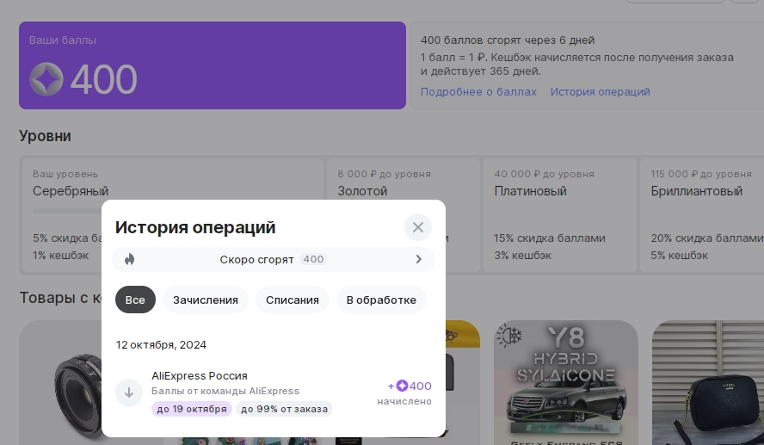Expand the Скоро сгорят chevron arrow

tap(418, 259)
